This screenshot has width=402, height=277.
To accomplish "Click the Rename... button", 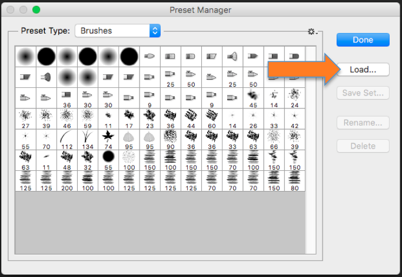I will 363,123.
